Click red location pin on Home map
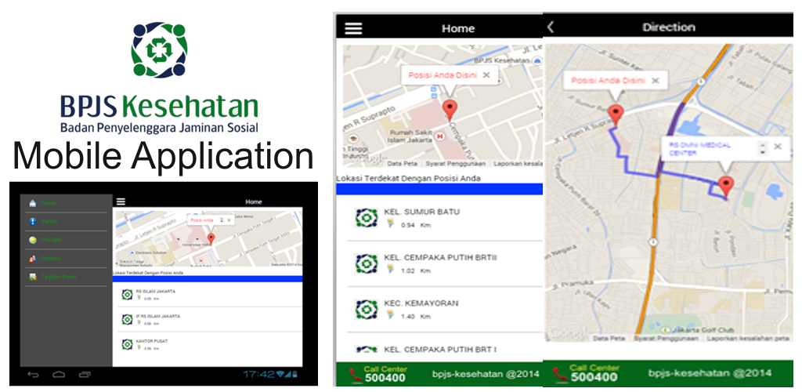This screenshot has height=392, width=802. coord(450,110)
